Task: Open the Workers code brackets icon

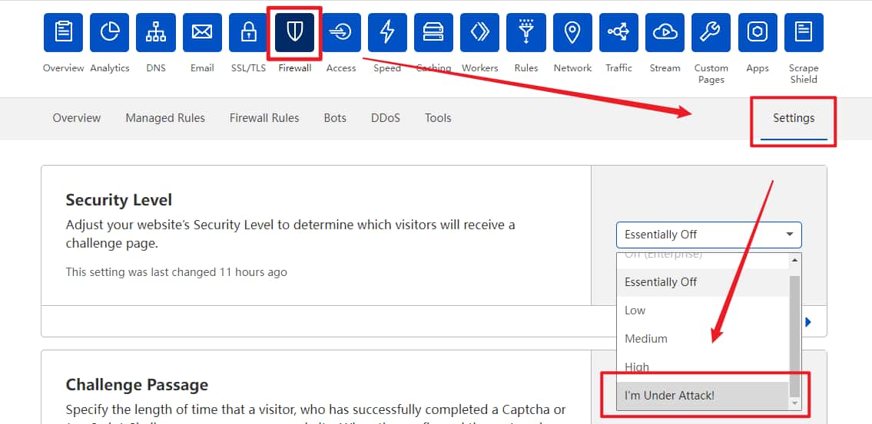Action: (480, 32)
